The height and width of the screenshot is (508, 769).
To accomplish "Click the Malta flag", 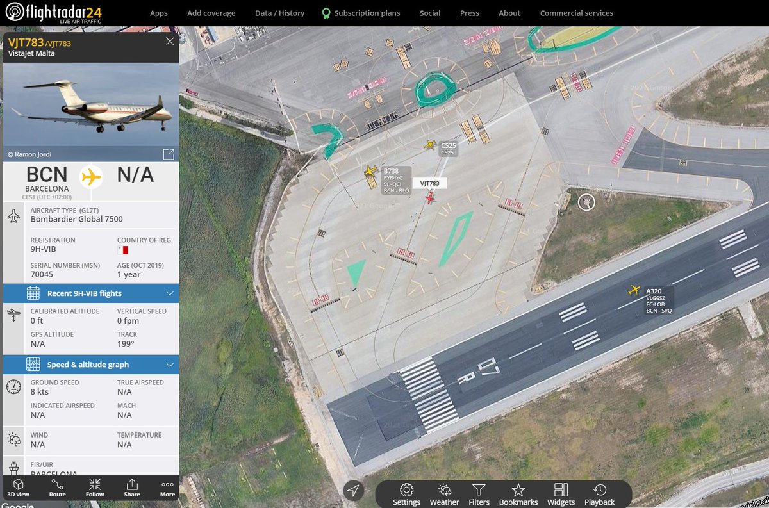I will tap(123, 250).
